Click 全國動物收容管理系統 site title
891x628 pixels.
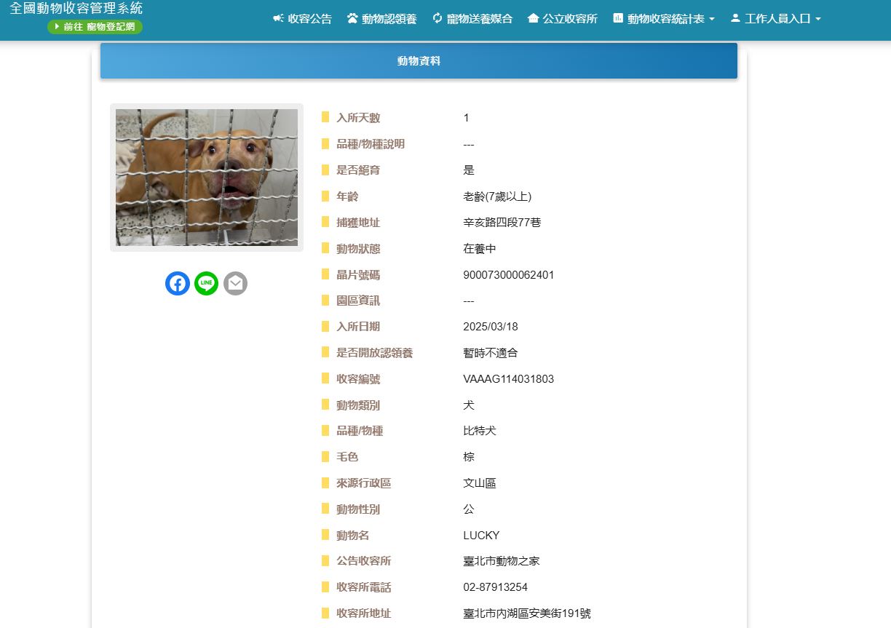[76, 9]
